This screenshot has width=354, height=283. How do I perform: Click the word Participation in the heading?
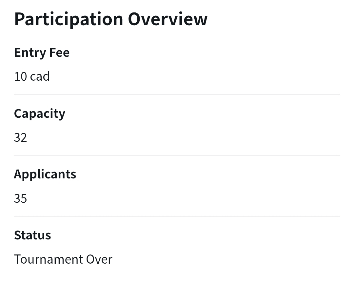coord(68,19)
